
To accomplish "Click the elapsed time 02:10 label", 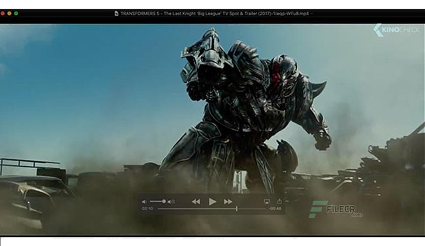I will tap(147, 208).
